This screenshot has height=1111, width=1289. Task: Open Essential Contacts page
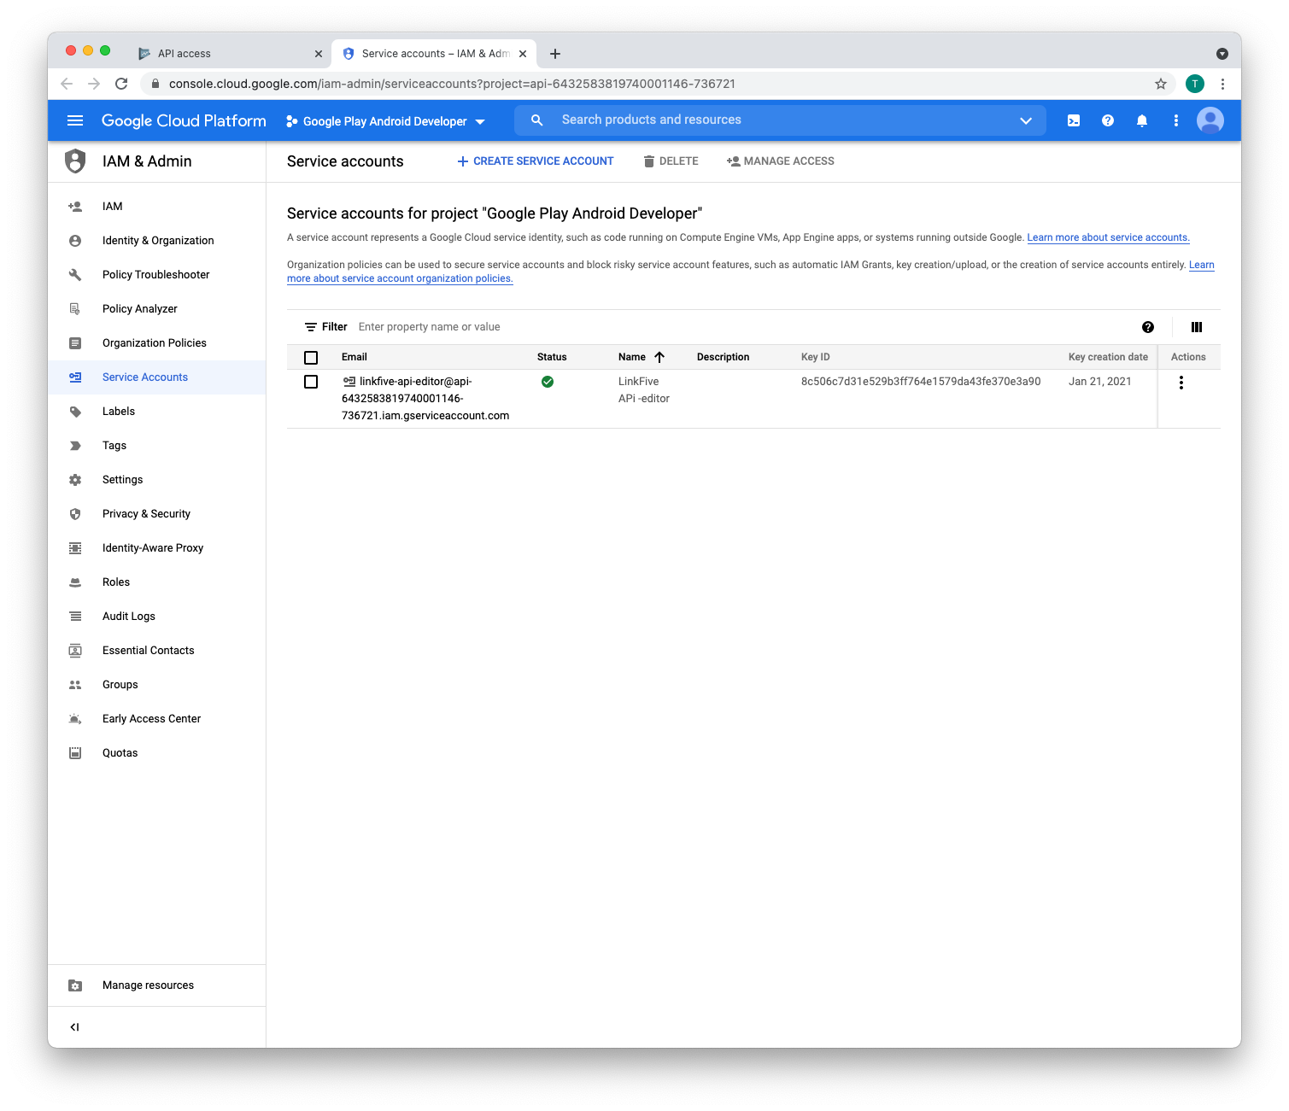coord(157,651)
